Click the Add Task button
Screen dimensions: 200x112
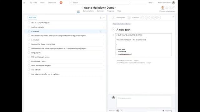pos(32,18)
